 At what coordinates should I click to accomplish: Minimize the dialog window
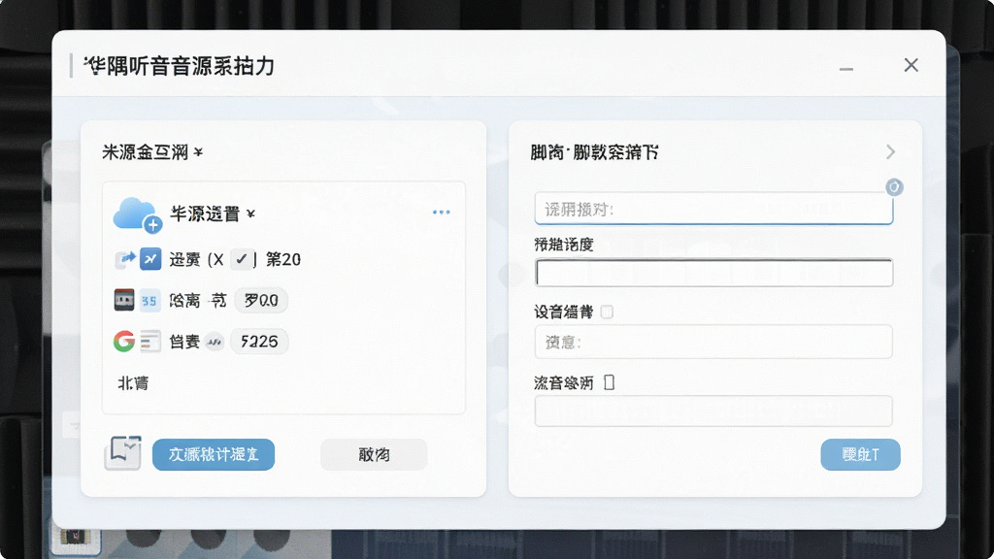[x=846, y=69]
